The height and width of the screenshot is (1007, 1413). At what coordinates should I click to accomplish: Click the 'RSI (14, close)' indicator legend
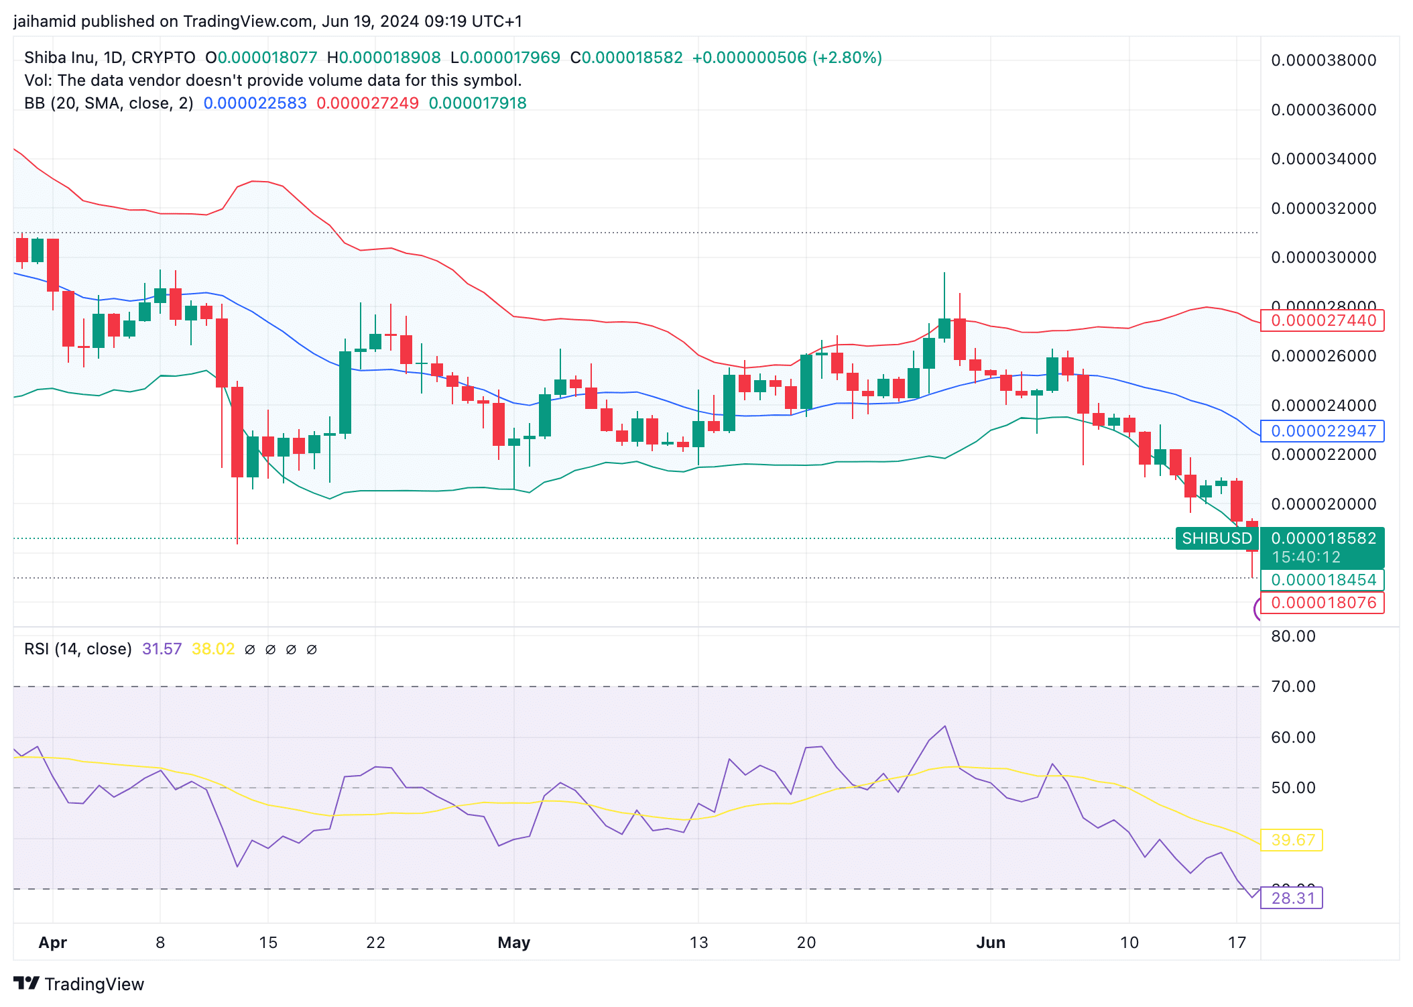pos(78,649)
